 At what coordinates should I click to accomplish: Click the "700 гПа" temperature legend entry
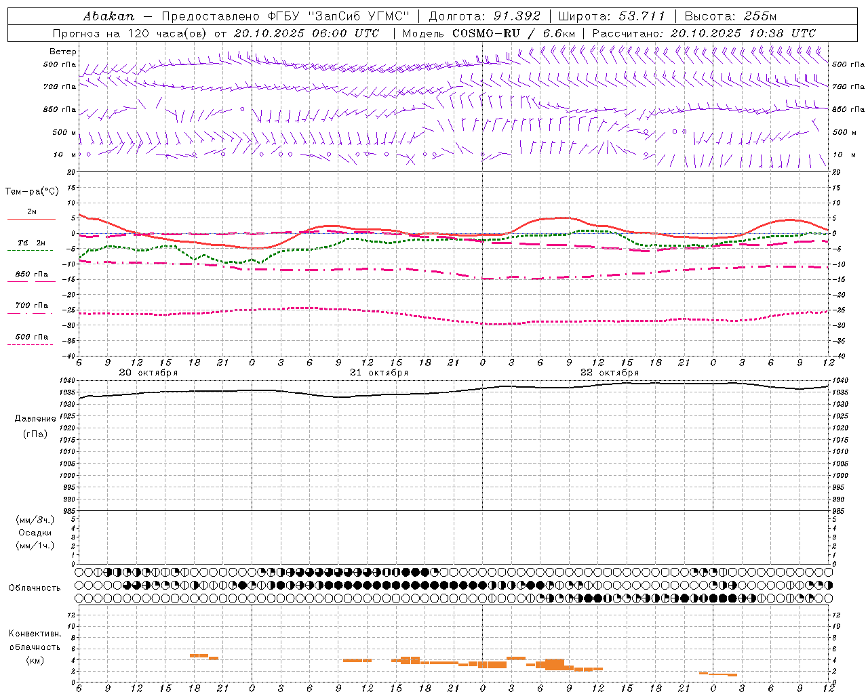point(32,306)
